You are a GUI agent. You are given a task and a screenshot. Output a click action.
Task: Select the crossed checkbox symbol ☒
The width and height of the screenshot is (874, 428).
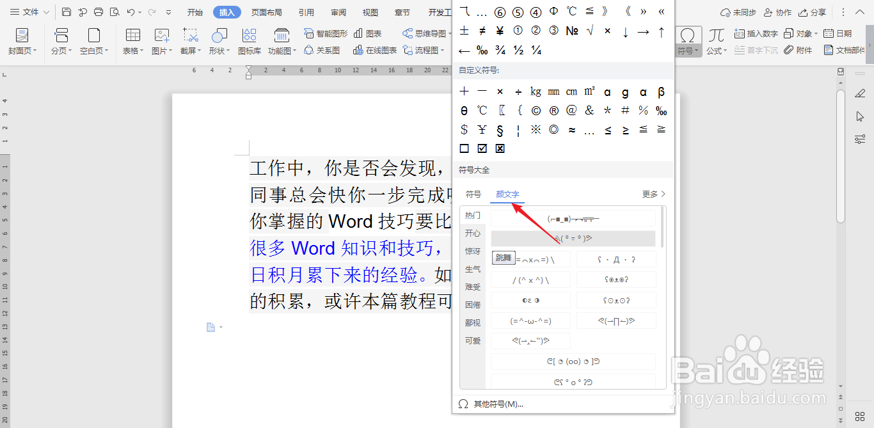pos(499,148)
